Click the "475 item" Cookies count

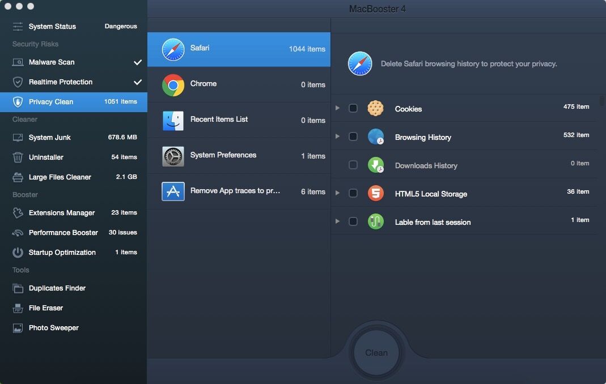(x=577, y=106)
